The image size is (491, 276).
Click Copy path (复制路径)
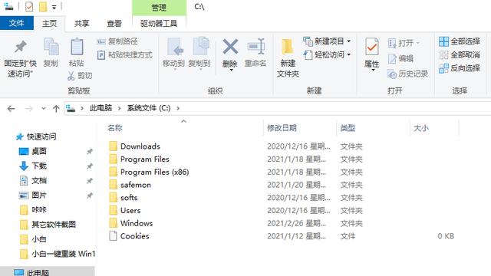click(117, 41)
